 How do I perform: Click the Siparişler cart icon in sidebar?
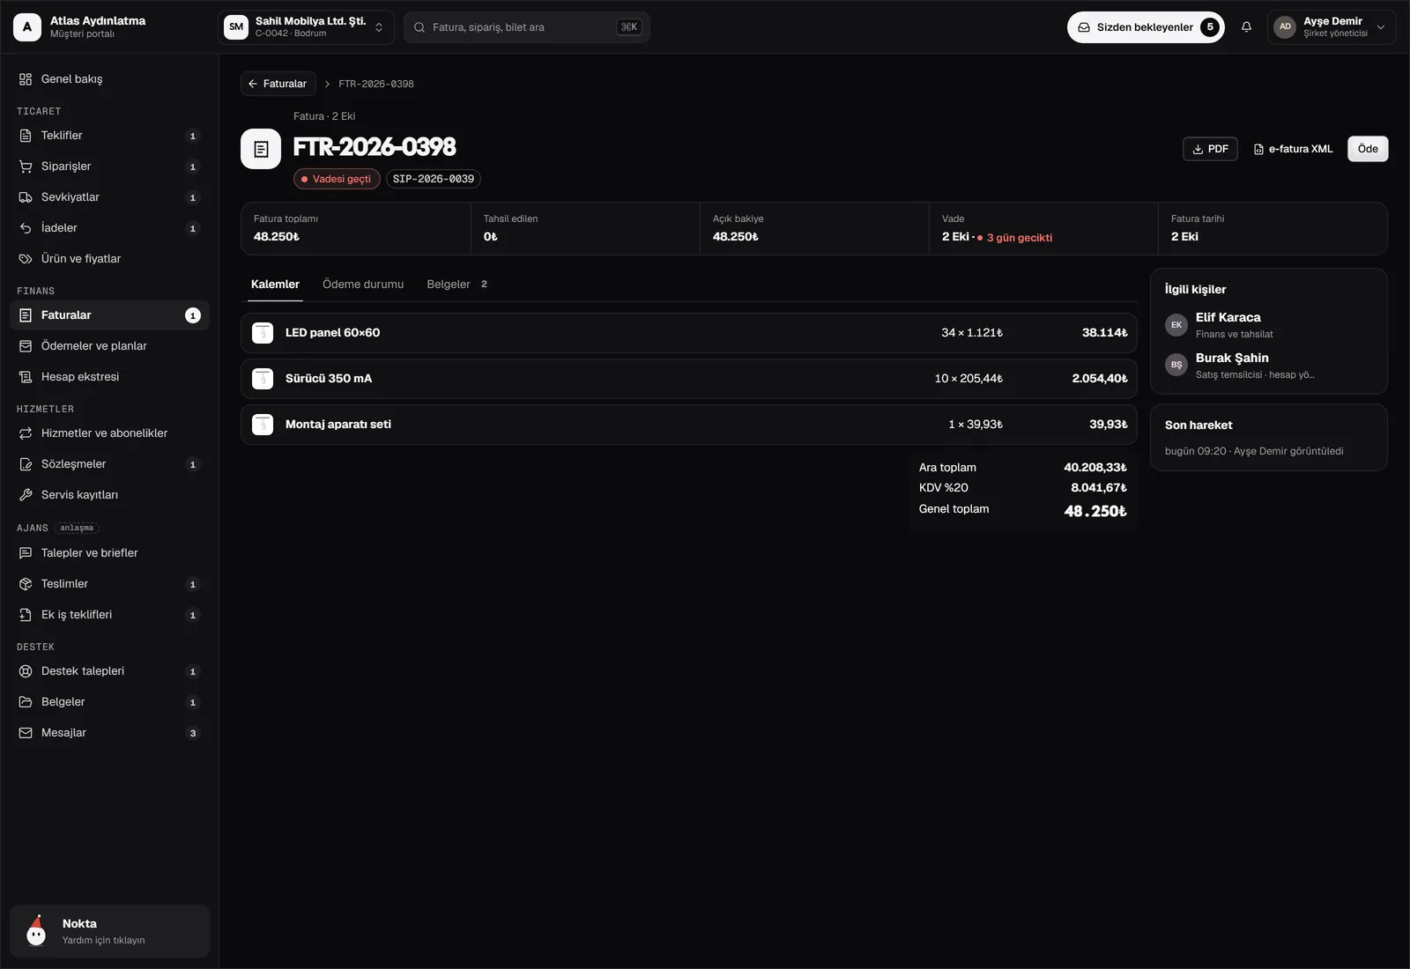[x=26, y=166]
